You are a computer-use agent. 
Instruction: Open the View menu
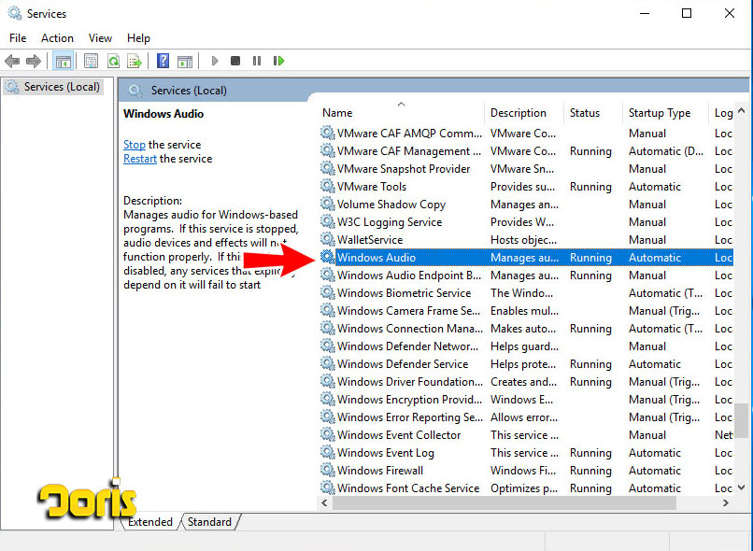pyautogui.click(x=100, y=38)
